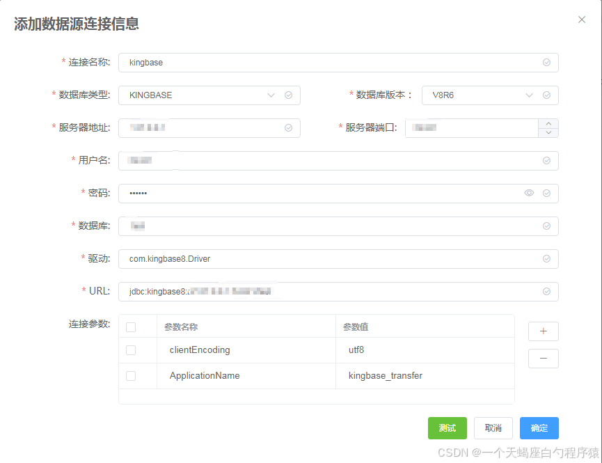Viewport: 602px width, 463px height.
Task: Check the clientEncoding parameter row
Action: pos(131,350)
